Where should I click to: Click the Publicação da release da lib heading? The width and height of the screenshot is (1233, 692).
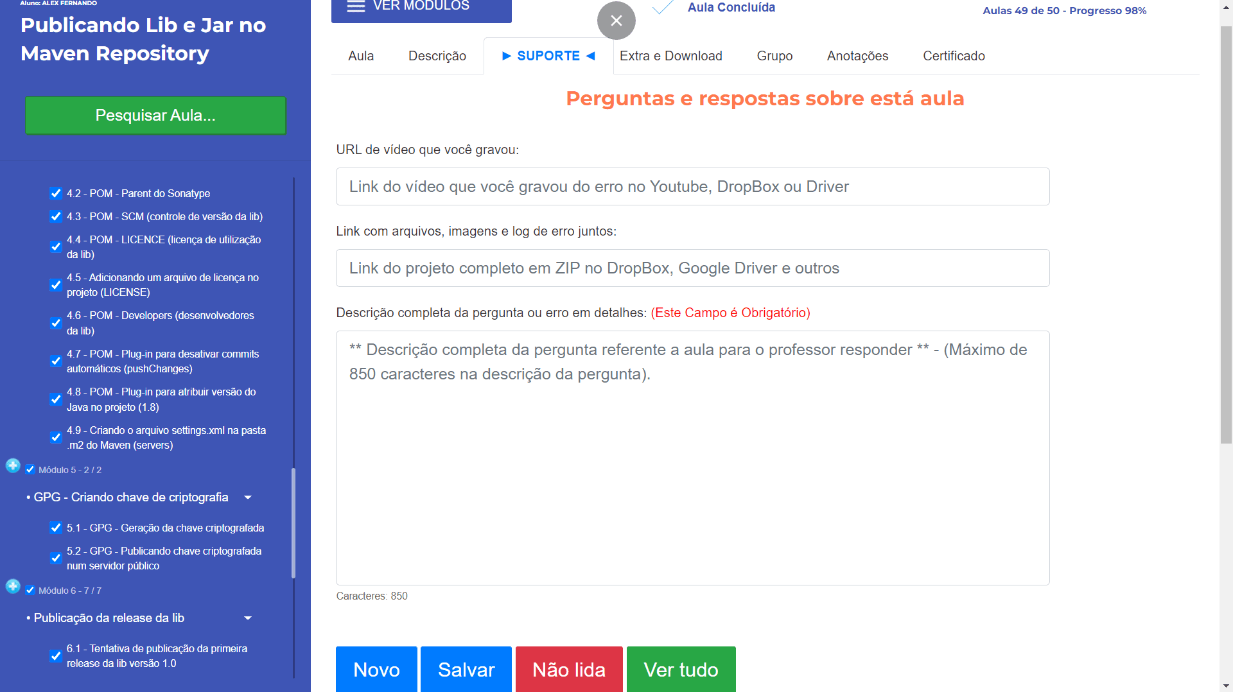(x=109, y=618)
